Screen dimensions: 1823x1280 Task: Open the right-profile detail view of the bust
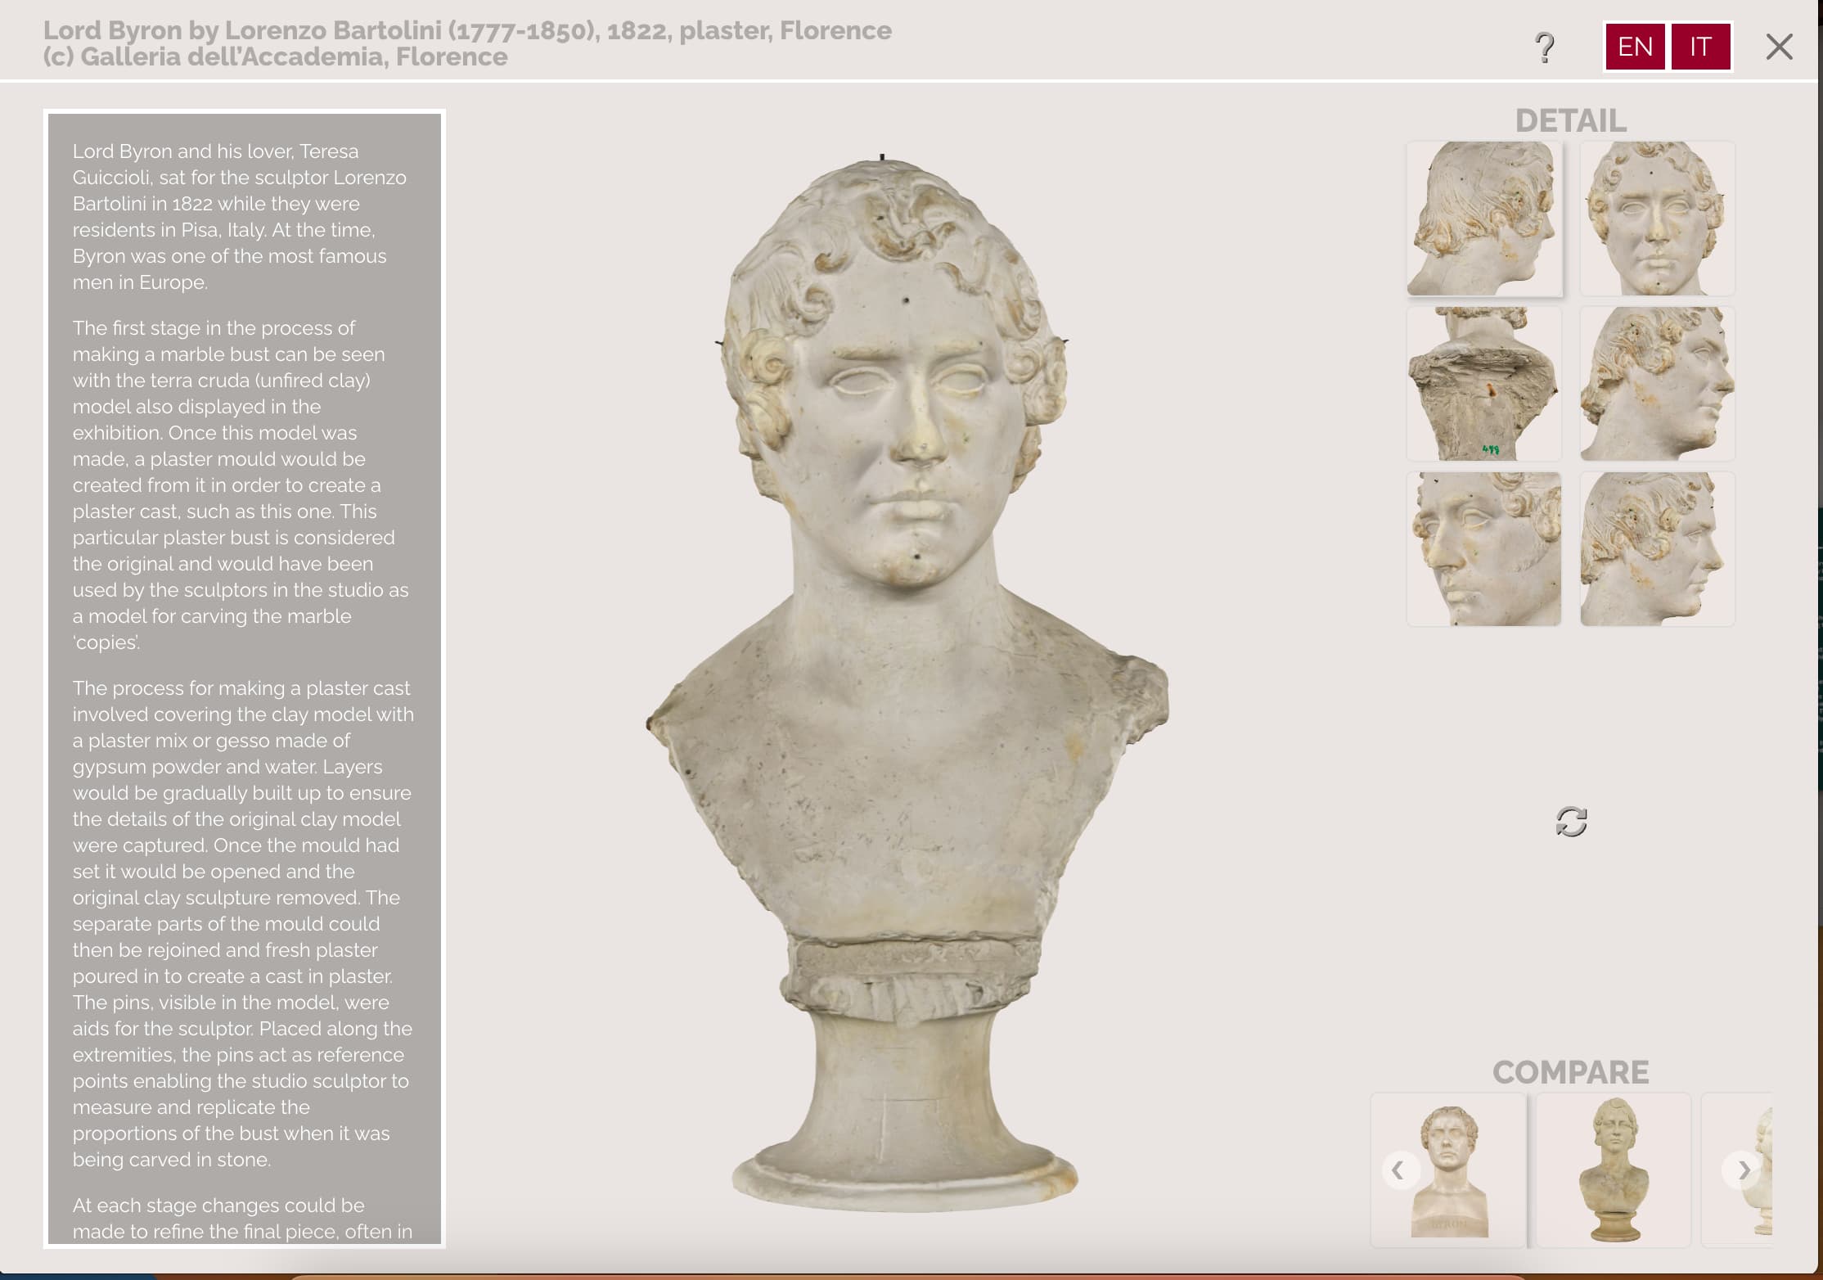(x=1657, y=385)
